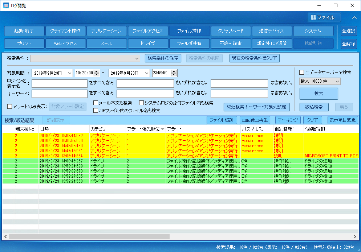
Task: Click 検索条件の保存 button
Action: click(x=163, y=58)
